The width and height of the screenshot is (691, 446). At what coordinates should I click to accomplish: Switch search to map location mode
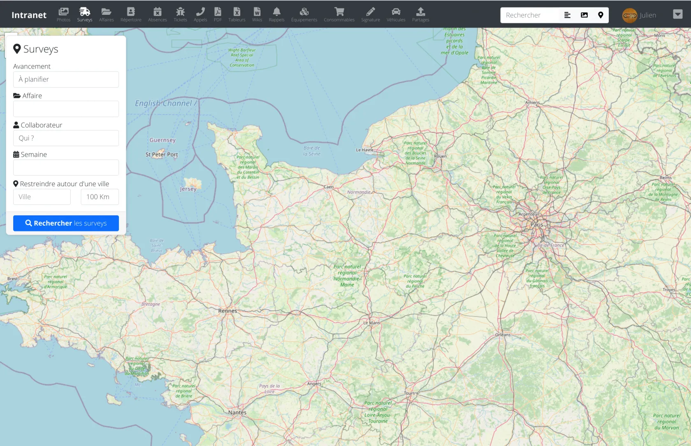click(601, 15)
